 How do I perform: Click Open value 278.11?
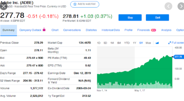pos(39,50)
